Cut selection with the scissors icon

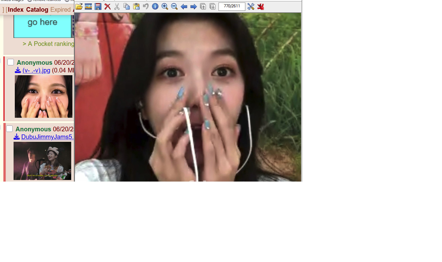(117, 6)
